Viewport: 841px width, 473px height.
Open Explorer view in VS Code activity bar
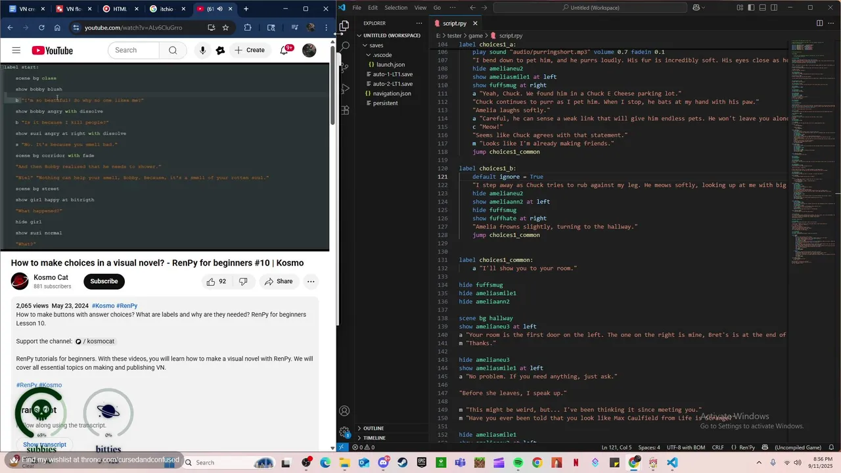pos(344,26)
